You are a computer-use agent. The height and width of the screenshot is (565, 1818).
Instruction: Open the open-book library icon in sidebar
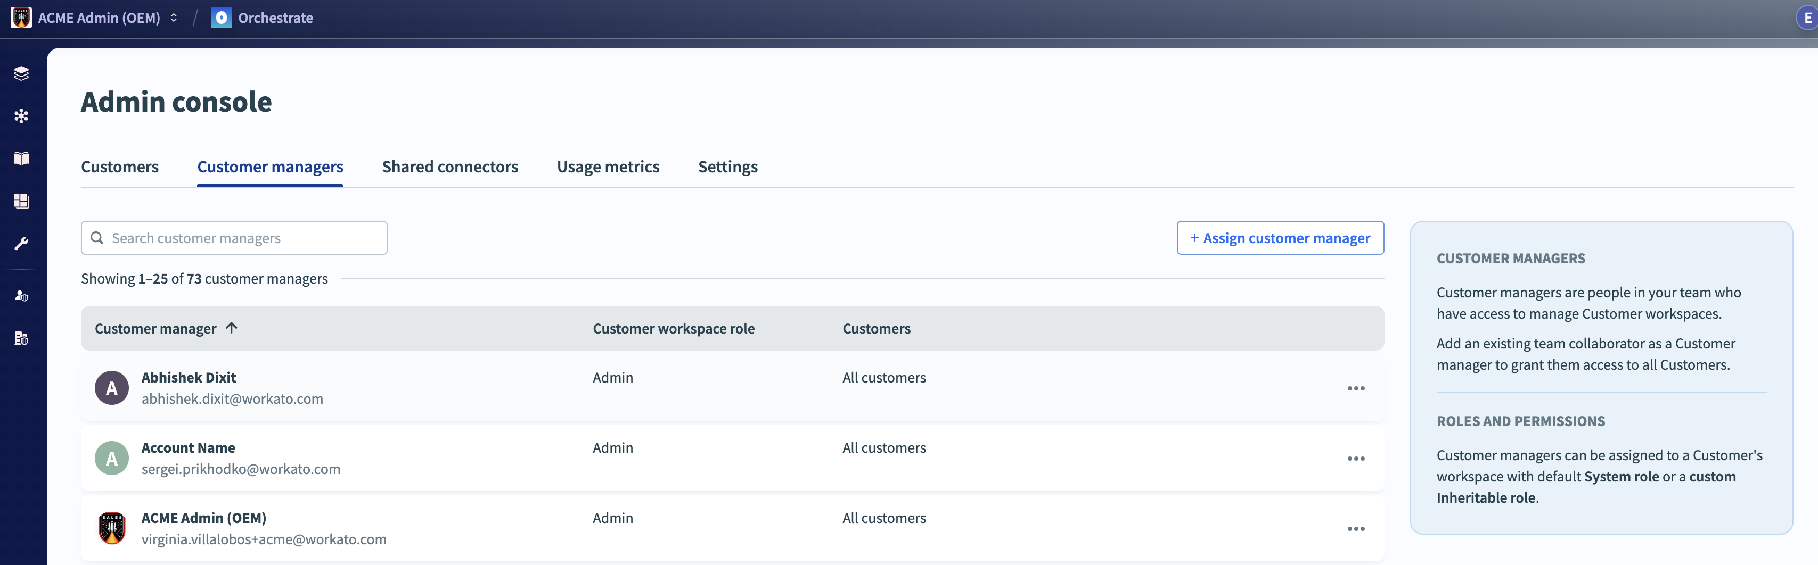[21, 159]
